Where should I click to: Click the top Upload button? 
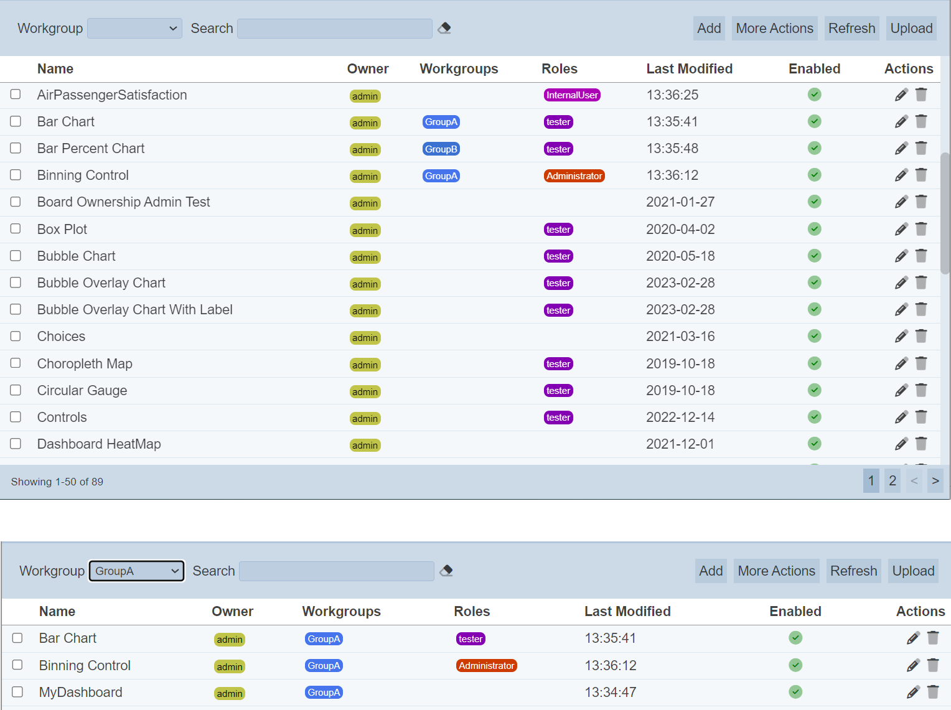pyautogui.click(x=911, y=28)
